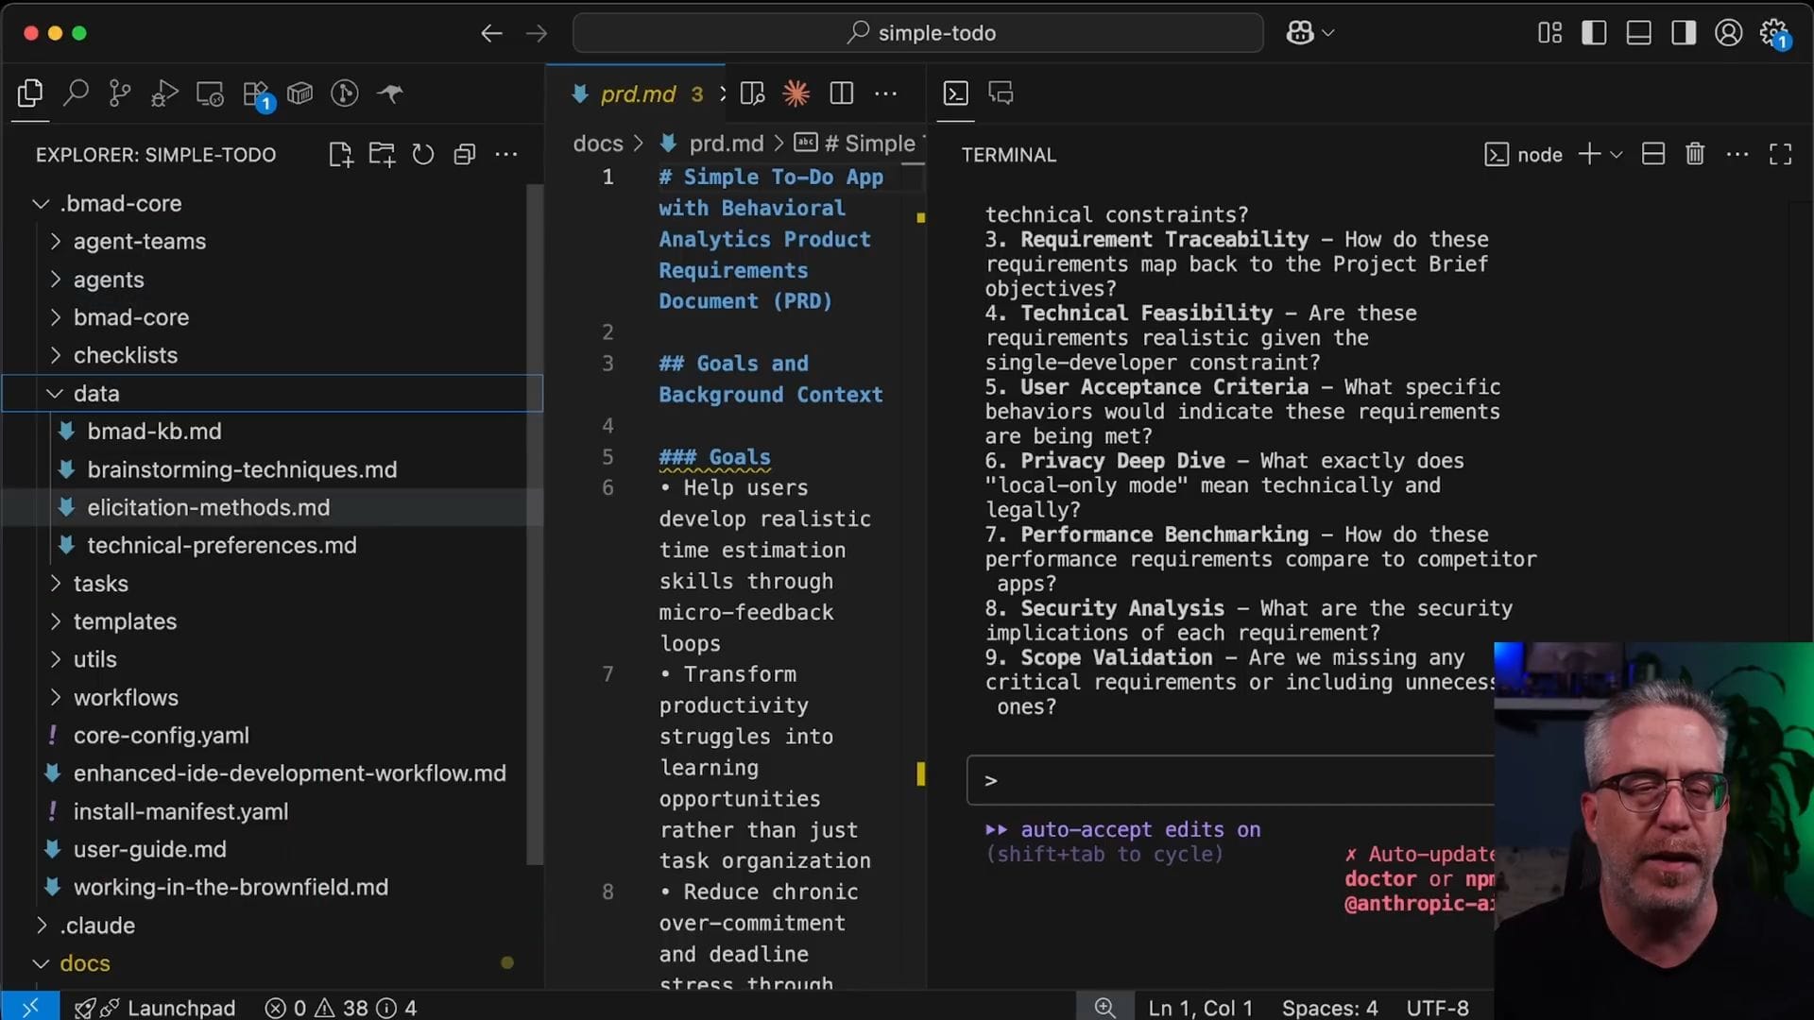Viewport: 1814px width, 1020px height.
Task: Kill terminal with the trash icon
Action: click(1695, 155)
